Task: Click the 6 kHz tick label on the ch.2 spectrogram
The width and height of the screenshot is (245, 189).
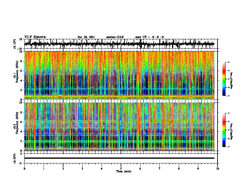Action: click(21, 122)
